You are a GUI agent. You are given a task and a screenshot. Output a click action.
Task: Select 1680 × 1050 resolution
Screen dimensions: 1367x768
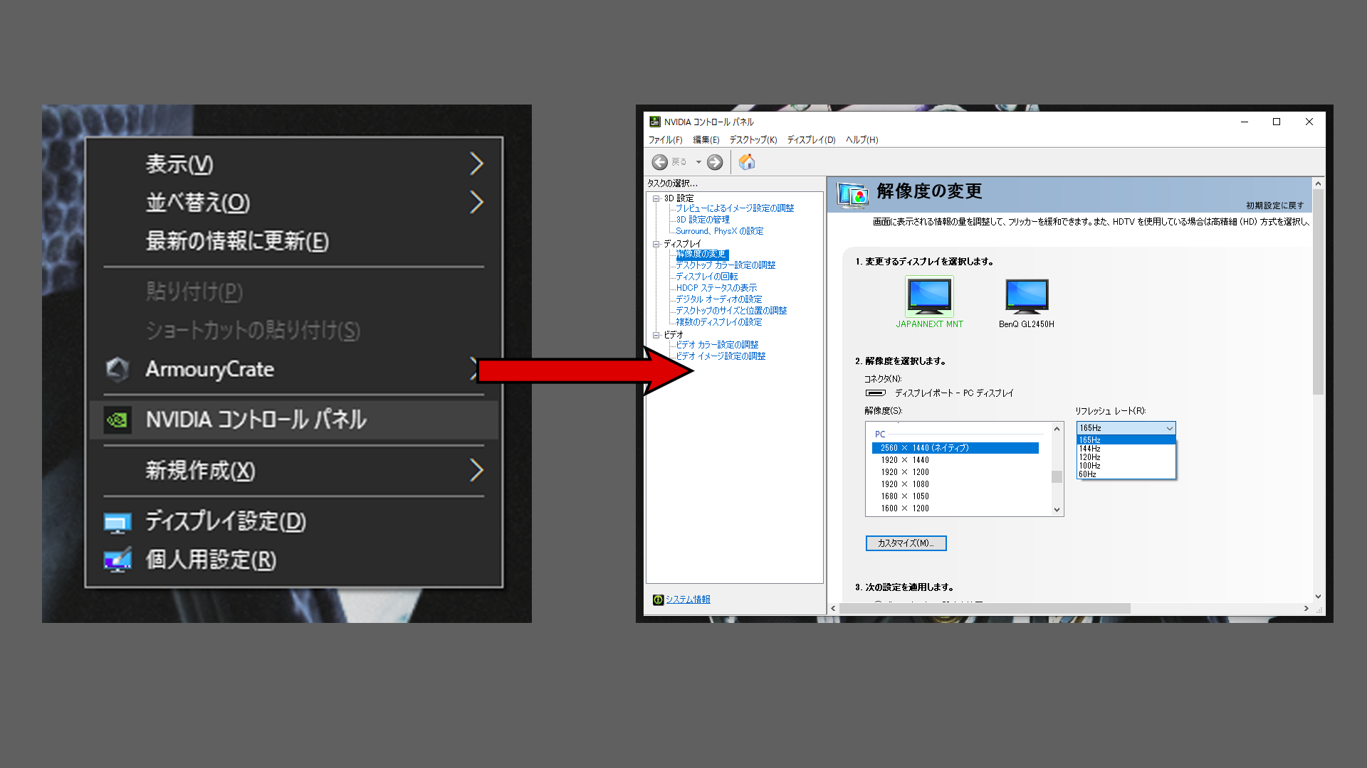[x=904, y=496]
